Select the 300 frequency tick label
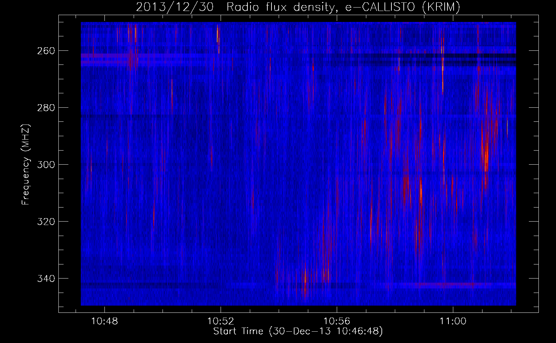 pyautogui.click(x=46, y=165)
